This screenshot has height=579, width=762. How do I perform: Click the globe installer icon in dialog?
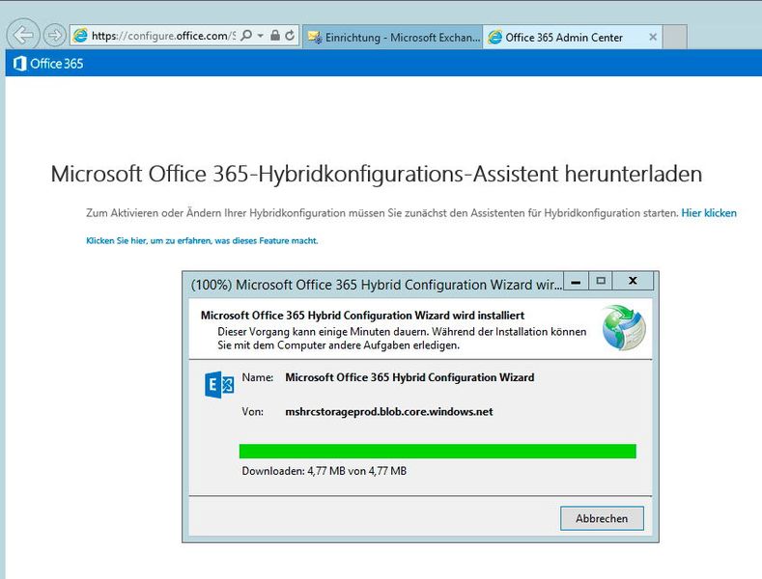[624, 328]
